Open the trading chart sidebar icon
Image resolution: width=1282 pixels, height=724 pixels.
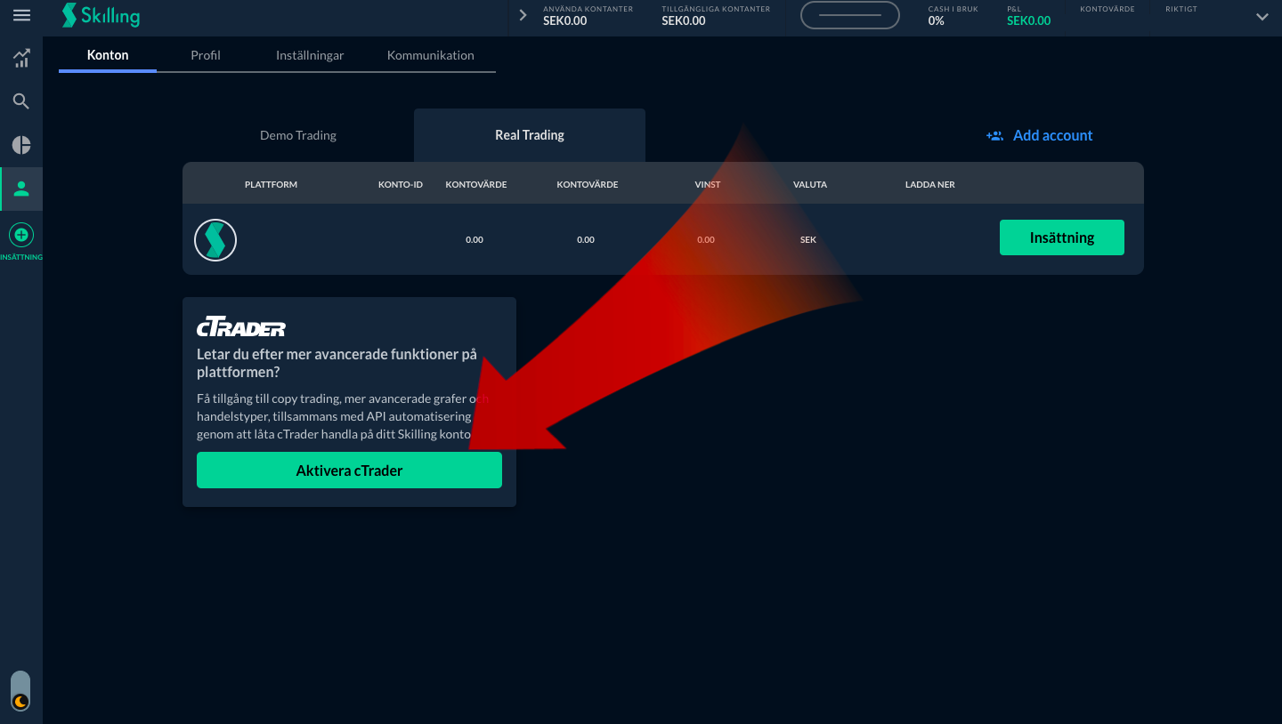pyautogui.click(x=21, y=59)
